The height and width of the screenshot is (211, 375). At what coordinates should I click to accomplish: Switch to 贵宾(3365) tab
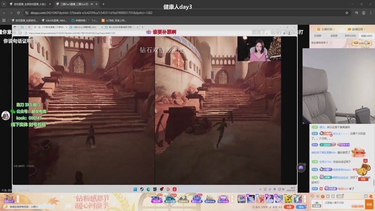(350, 36)
